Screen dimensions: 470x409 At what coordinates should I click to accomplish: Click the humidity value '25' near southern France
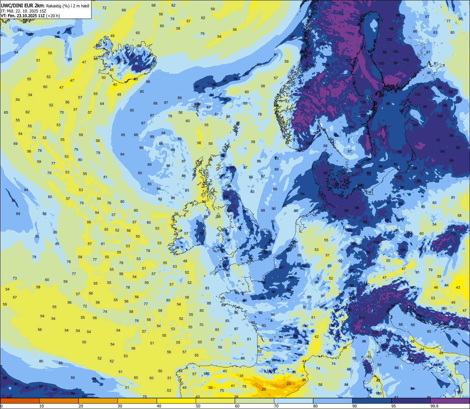pos(304,380)
